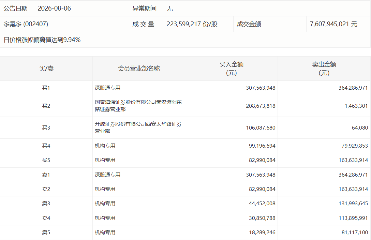Click the 卖出金额(元) column header
This screenshot has height=240, width=371.
(x=324, y=69)
